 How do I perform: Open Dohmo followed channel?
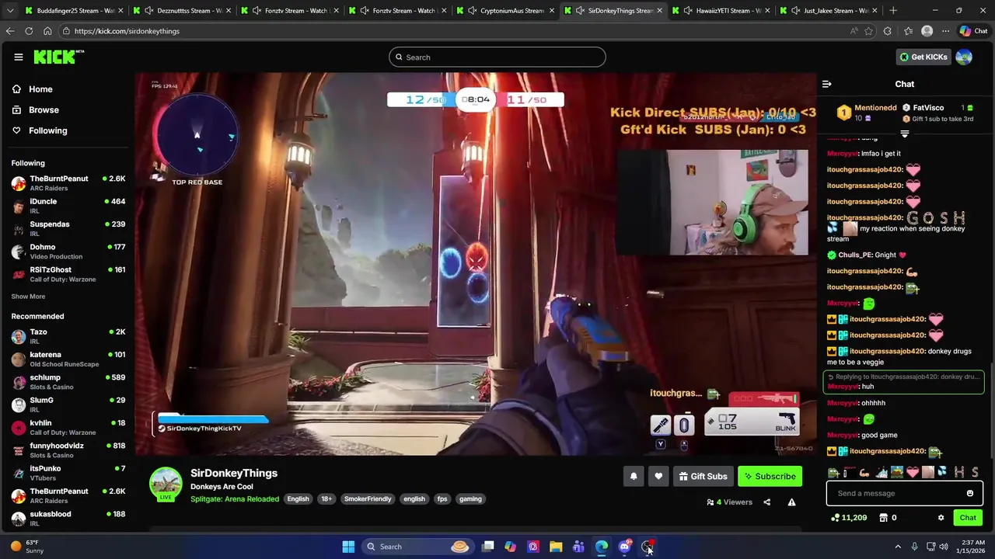(x=68, y=252)
